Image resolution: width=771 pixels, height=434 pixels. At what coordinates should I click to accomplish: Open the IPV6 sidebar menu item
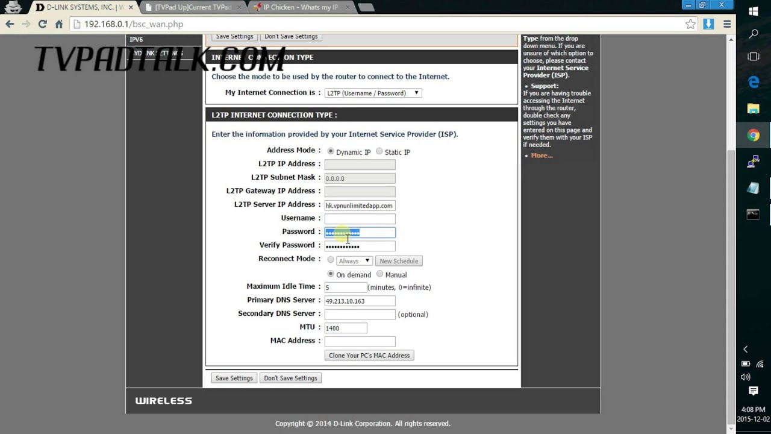tap(136, 40)
